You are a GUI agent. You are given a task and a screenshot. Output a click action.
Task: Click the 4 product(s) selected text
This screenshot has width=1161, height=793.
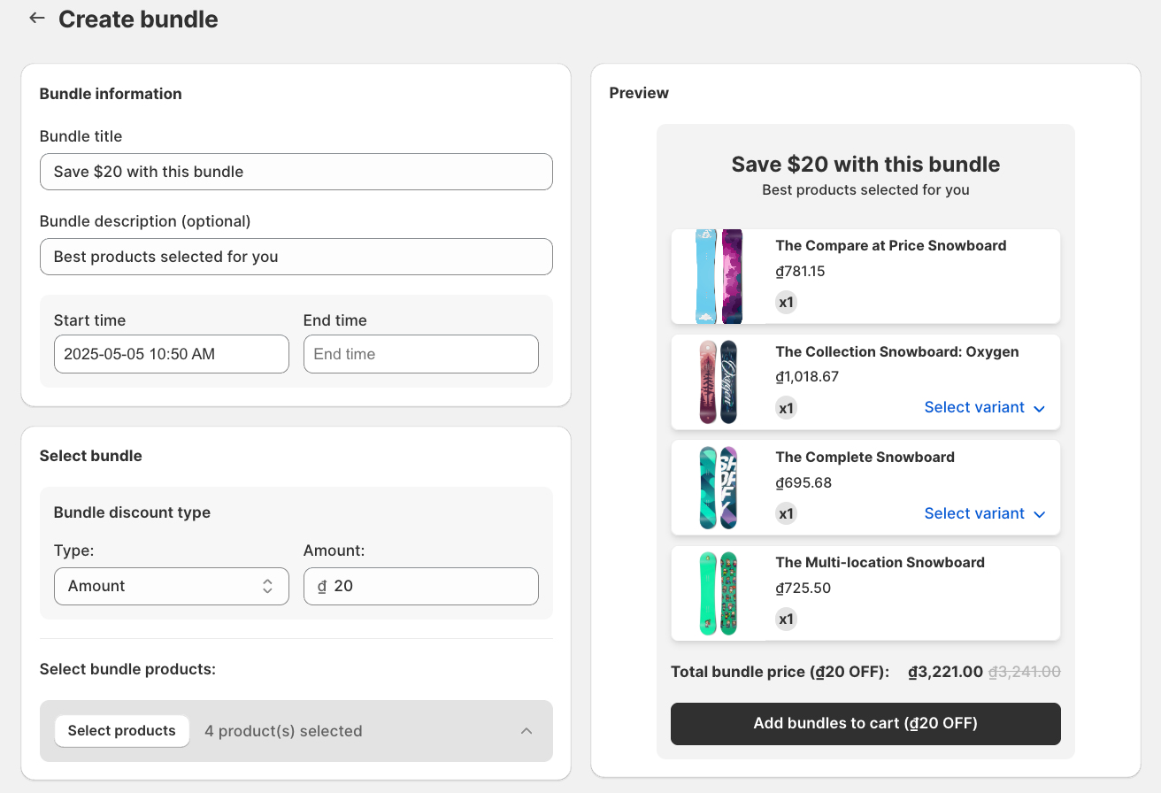coord(283,731)
